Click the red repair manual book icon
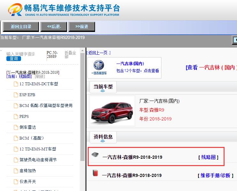237x191 pixels. pos(95,173)
